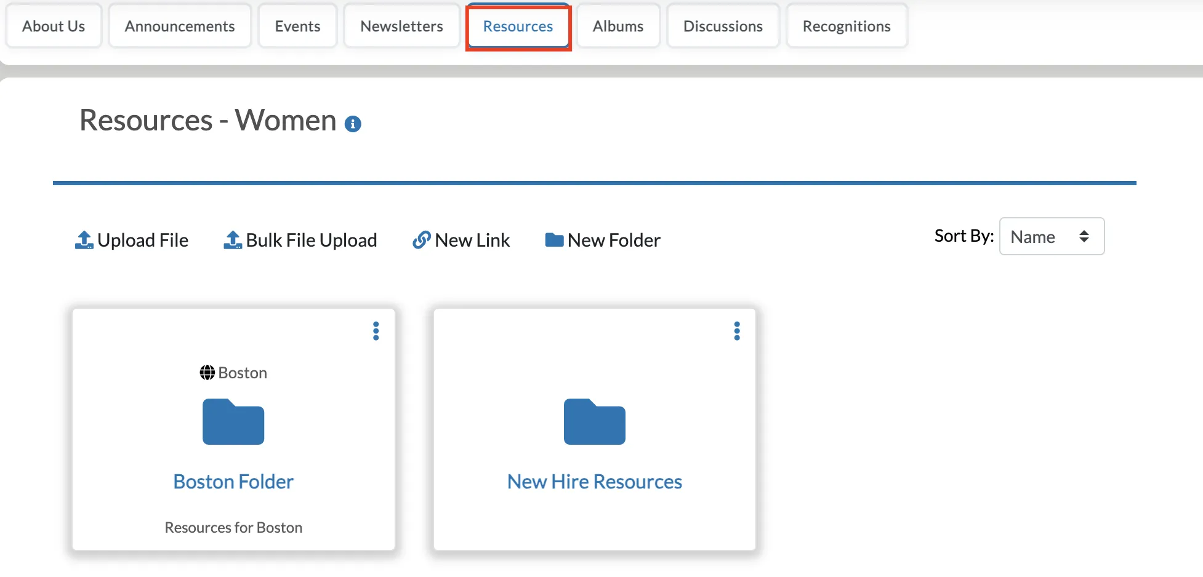Click the info icon beside Resources - Women
This screenshot has height=577, width=1203.
coord(353,124)
